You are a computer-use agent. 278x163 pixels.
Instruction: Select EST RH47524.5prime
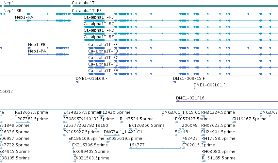(137, 119)
